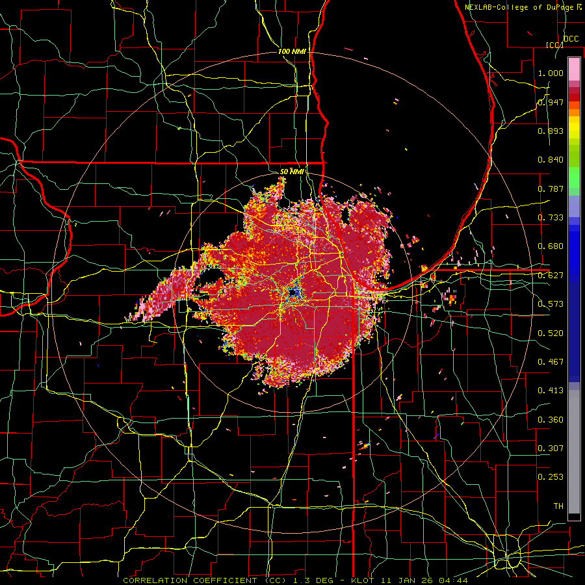
Task: Click the 100 NMI range ring label
Action: [x=292, y=51]
